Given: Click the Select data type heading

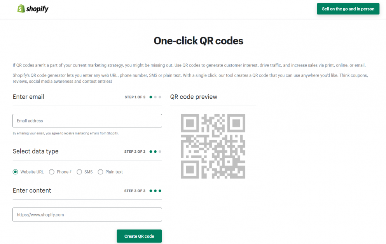Looking at the screenshot, I should pyautogui.click(x=35, y=152).
